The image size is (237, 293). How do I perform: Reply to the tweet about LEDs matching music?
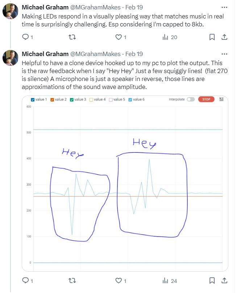[25, 37]
